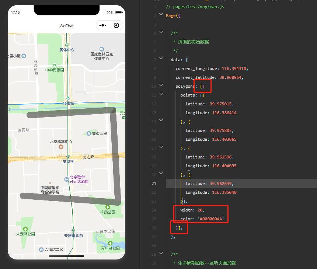Click the longitude value 116.385040
This screenshot has height=269, width=317.
[x=224, y=192]
